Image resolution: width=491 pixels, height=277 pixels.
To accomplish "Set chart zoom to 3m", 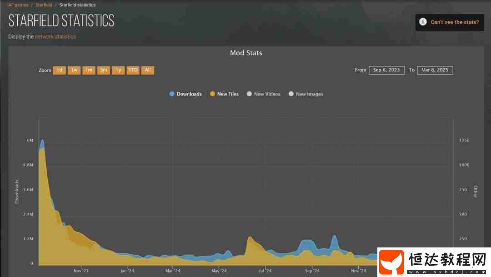I will [104, 70].
